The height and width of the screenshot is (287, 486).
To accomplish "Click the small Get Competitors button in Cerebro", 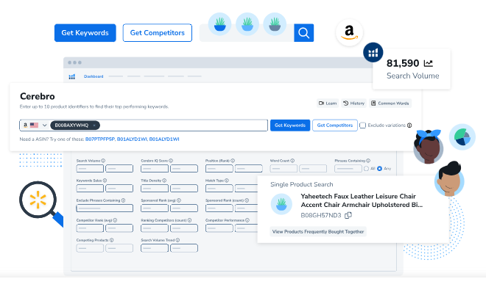I will pos(335,125).
